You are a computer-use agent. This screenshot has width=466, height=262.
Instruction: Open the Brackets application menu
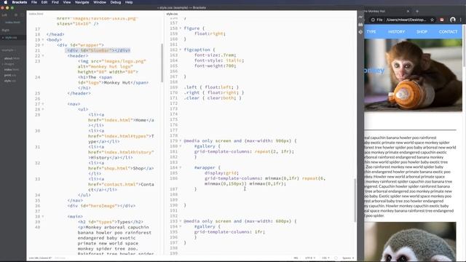tap(20, 2)
